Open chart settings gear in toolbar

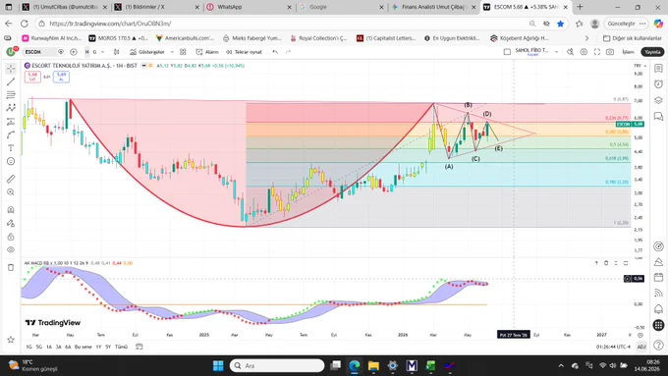click(x=584, y=52)
